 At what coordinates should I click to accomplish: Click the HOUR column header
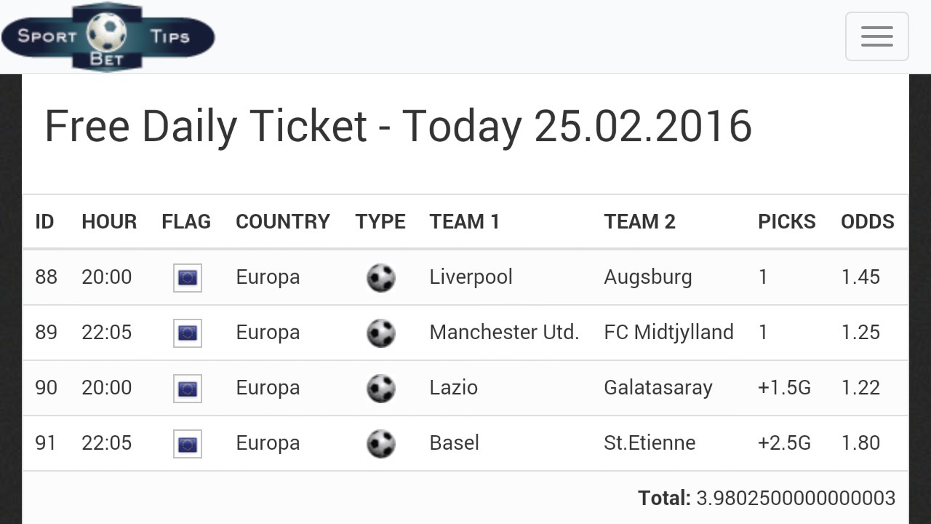[x=109, y=221]
